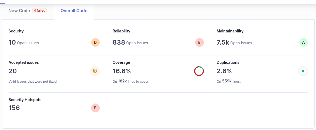Select the Overall Code tab
The width and height of the screenshot is (316, 130).
click(74, 11)
